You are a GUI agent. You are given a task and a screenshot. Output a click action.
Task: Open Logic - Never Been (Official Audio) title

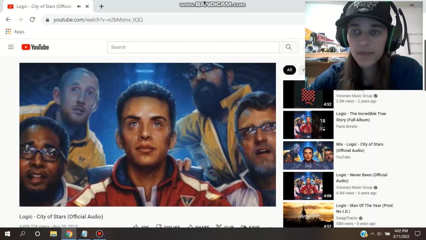point(361,178)
